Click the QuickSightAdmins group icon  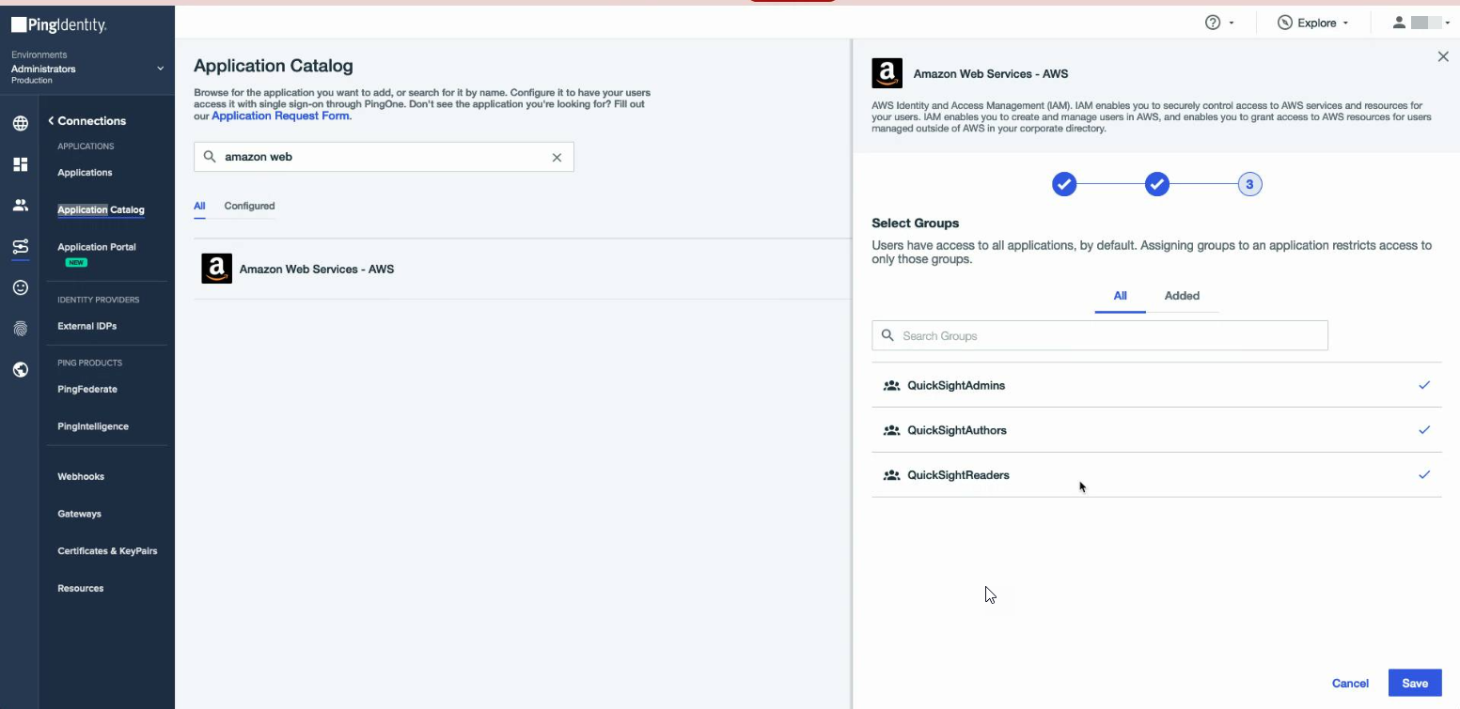(x=892, y=386)
